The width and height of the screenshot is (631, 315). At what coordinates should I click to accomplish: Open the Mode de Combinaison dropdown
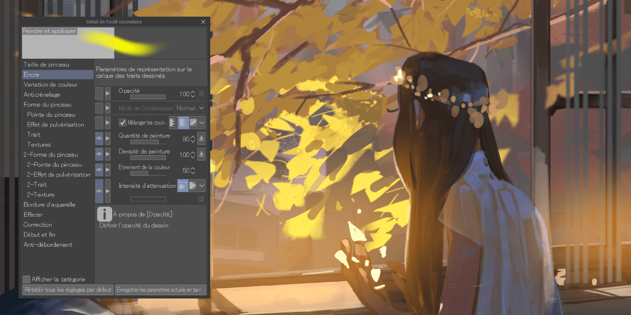pyautogui.click(x=191, y=108)
